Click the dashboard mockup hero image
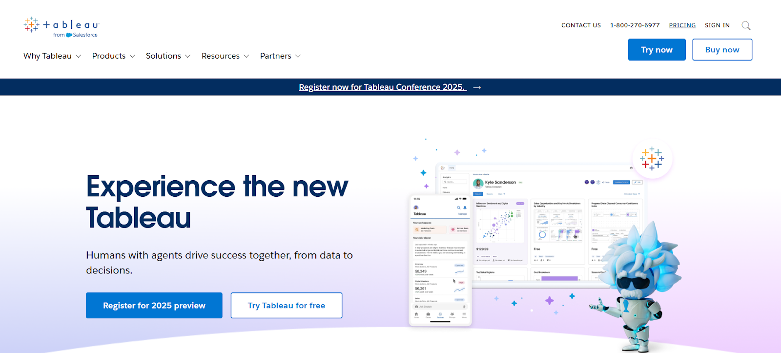This screenshot has height=353, width=781. (542, 226)
